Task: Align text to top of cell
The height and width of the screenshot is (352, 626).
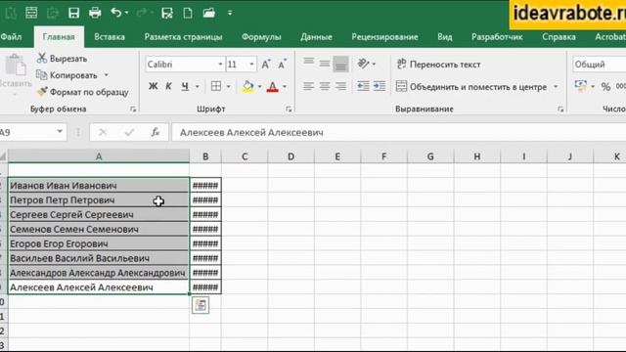Action: (x=308, y=63)
